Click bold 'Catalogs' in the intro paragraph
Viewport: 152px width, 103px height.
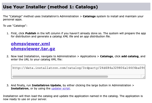89,16
